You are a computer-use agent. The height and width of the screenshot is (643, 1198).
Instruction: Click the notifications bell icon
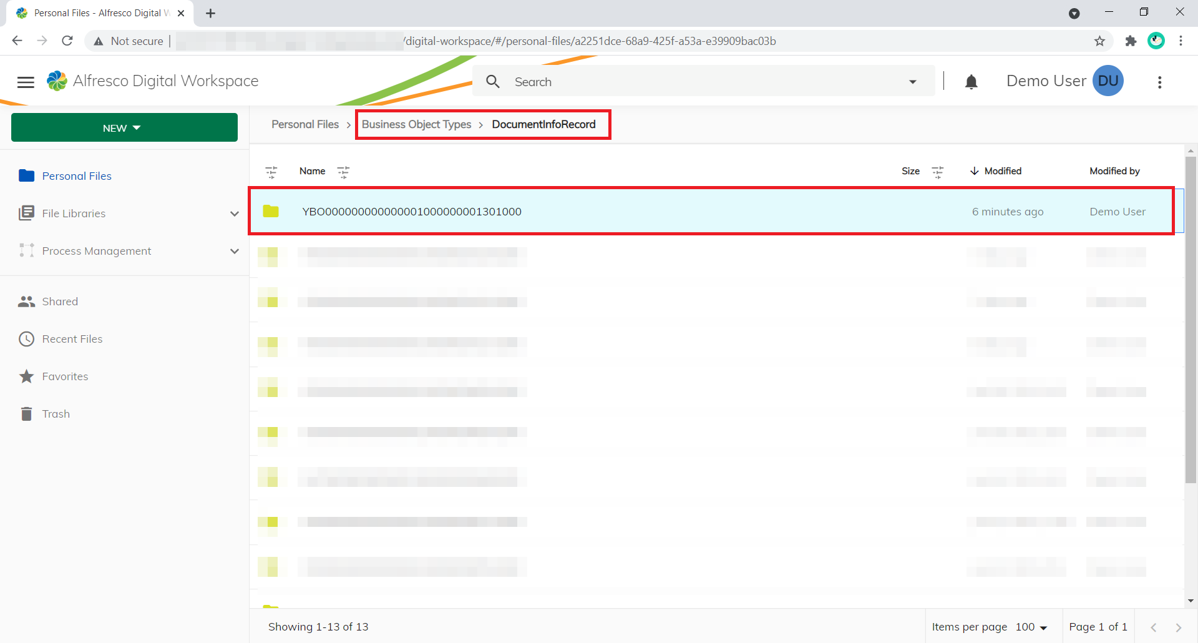pos(971,82)
